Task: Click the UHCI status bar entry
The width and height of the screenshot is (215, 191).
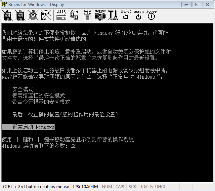Action: tap(160, 187)
